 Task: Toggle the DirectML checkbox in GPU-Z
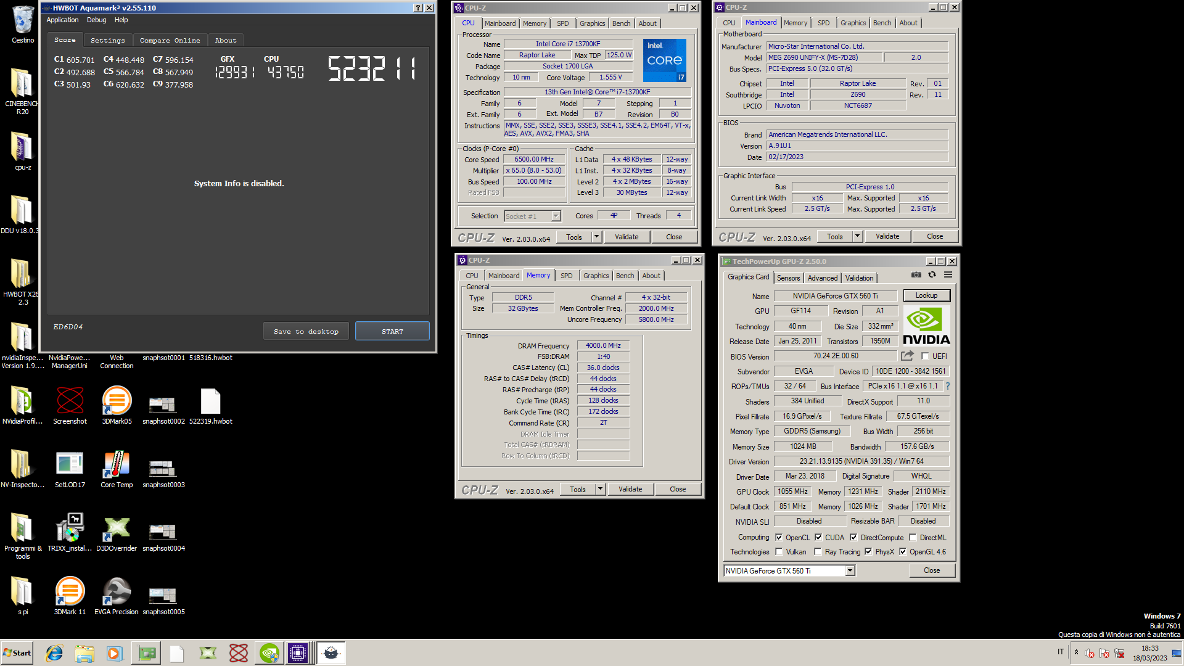tap(913, 537)
